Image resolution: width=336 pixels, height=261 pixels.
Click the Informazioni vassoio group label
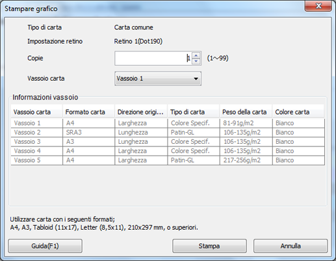45,97
